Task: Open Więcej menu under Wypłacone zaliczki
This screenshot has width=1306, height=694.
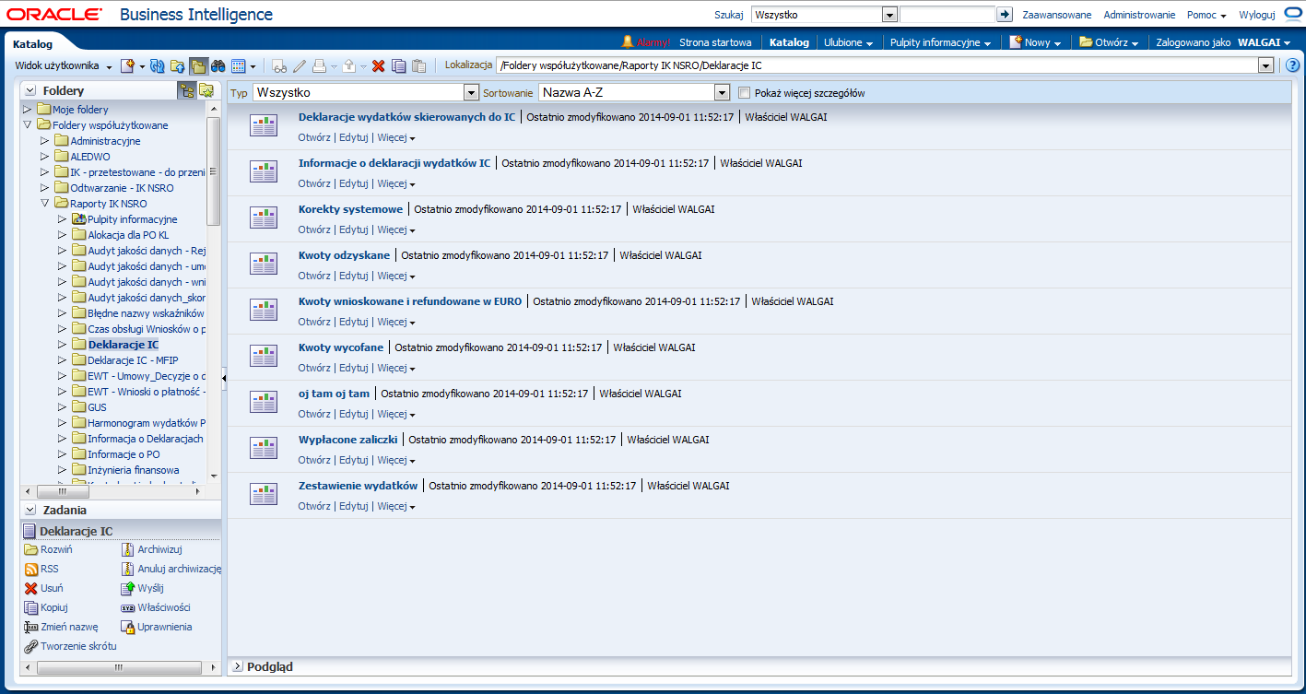Action: pyautogui.click(x=395, y=460)
